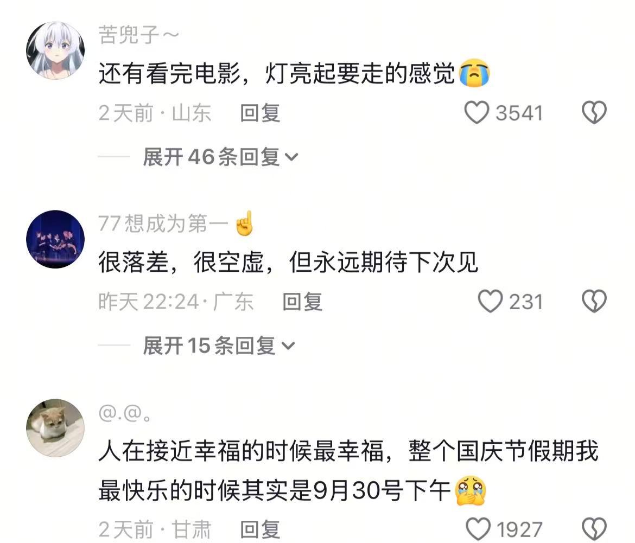Open username 苦兜子～ profile link
The width and height of the screenshot is (635, 543).
pyautogui.click(x=138, y=35)
